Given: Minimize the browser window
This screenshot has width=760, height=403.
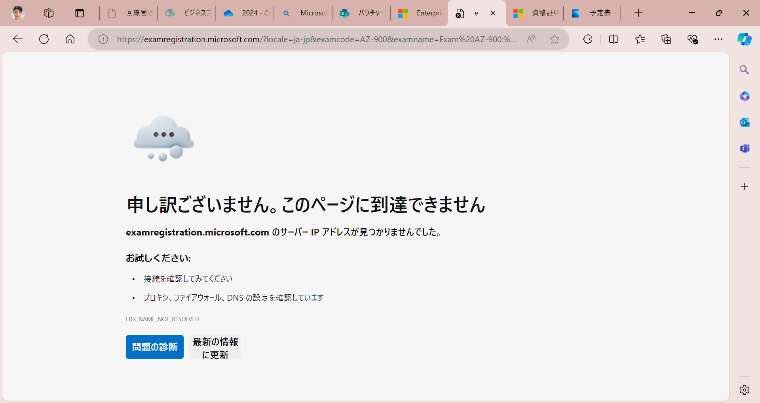Looking at the screenshot, I should tap(692, 13).
